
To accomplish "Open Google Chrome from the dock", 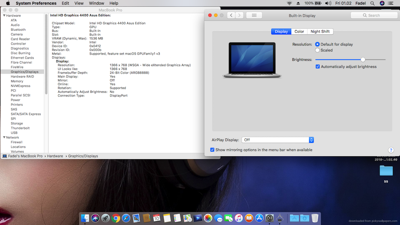I will (x=116, y=218).
